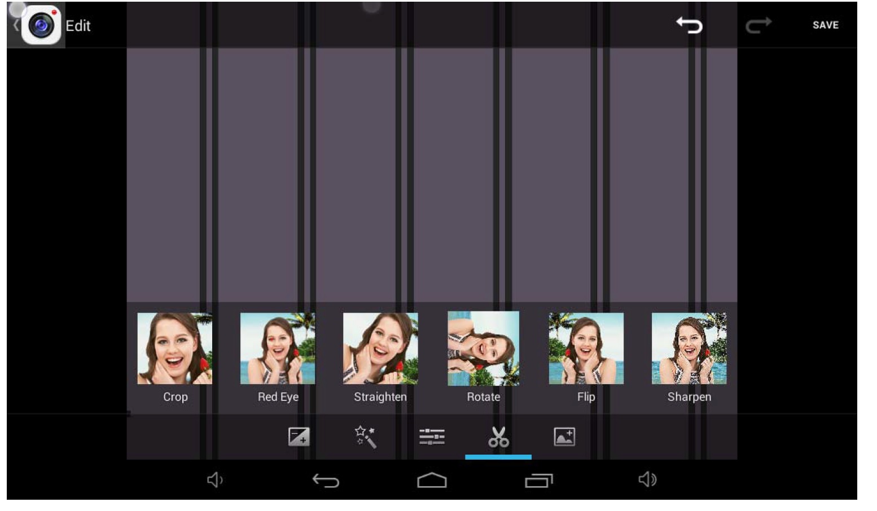
Task: Select the scissors crop tools tab
Action: (498, 437)
